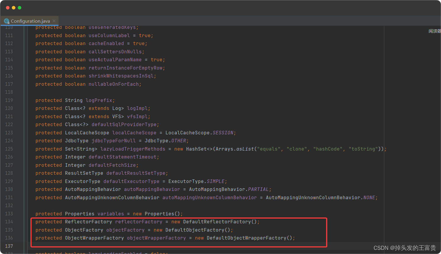Screen dimensions: 441x254
Task: Click the defaultExecutorType field
Action: click(131, 181)
